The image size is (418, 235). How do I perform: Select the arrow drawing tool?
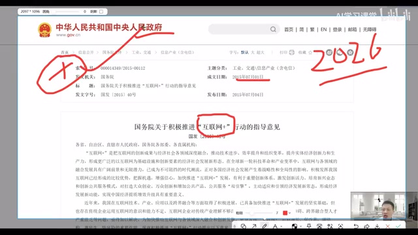pyautogui.click(x=254, y=227)
